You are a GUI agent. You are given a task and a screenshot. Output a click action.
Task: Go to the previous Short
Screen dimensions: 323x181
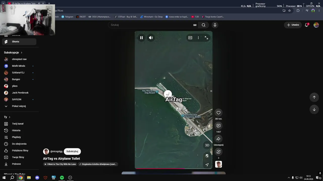[314, 97]
